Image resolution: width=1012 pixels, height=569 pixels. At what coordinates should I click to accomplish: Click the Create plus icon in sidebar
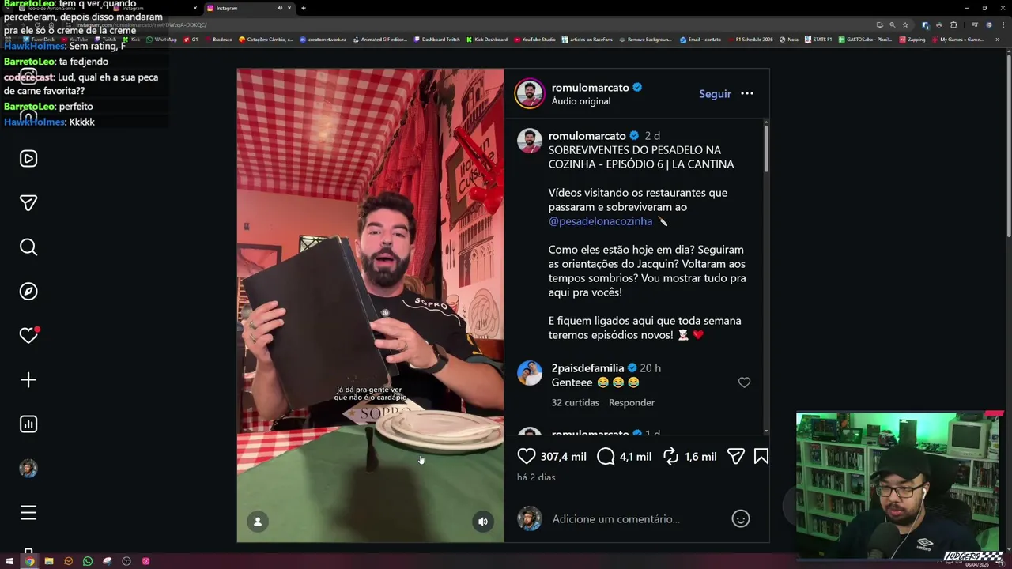click(x=28, y=380)
